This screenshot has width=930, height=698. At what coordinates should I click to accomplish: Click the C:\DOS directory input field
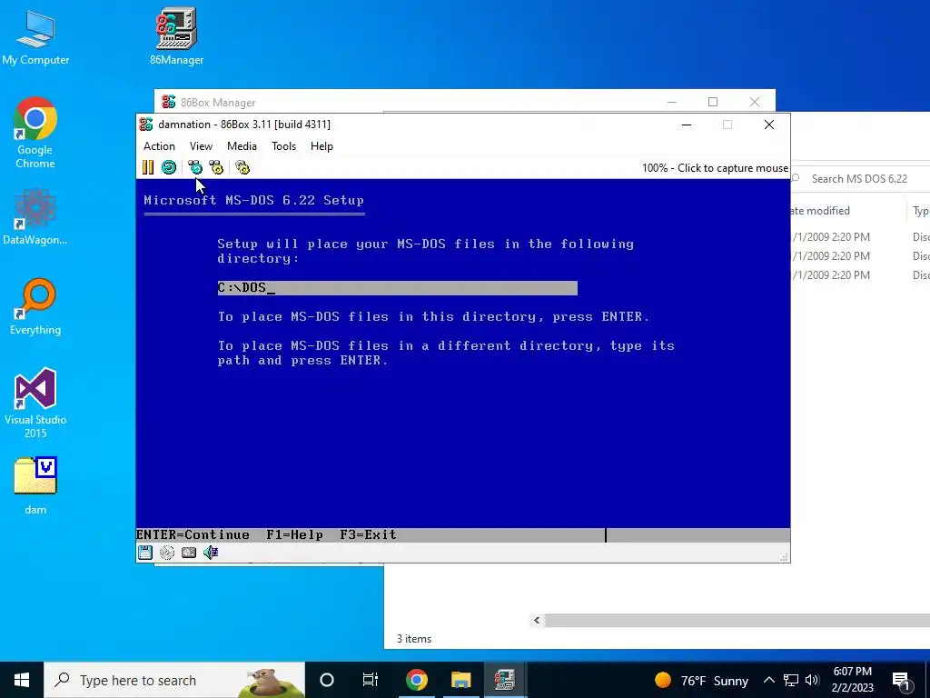pos(398,288)
